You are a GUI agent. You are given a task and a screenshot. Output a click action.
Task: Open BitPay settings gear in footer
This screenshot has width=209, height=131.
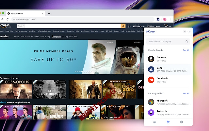[x=182, y=122]
